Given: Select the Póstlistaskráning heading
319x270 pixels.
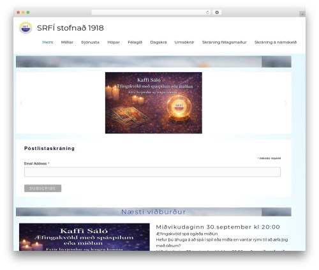Looking at the screenshot, I should [x=49, y=148].
